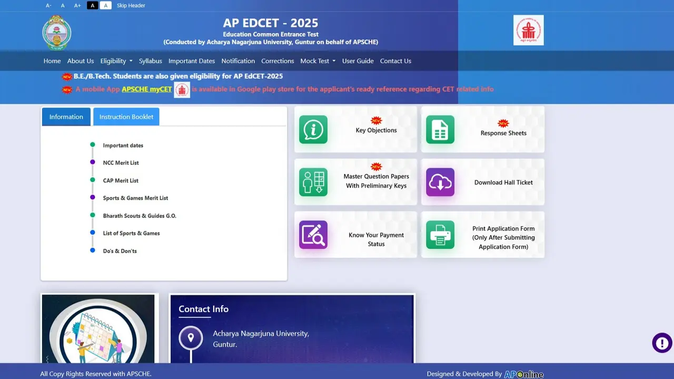Open Key Objections via its info icon
This screenshot has height=379, width=674.
coord(313,129)
